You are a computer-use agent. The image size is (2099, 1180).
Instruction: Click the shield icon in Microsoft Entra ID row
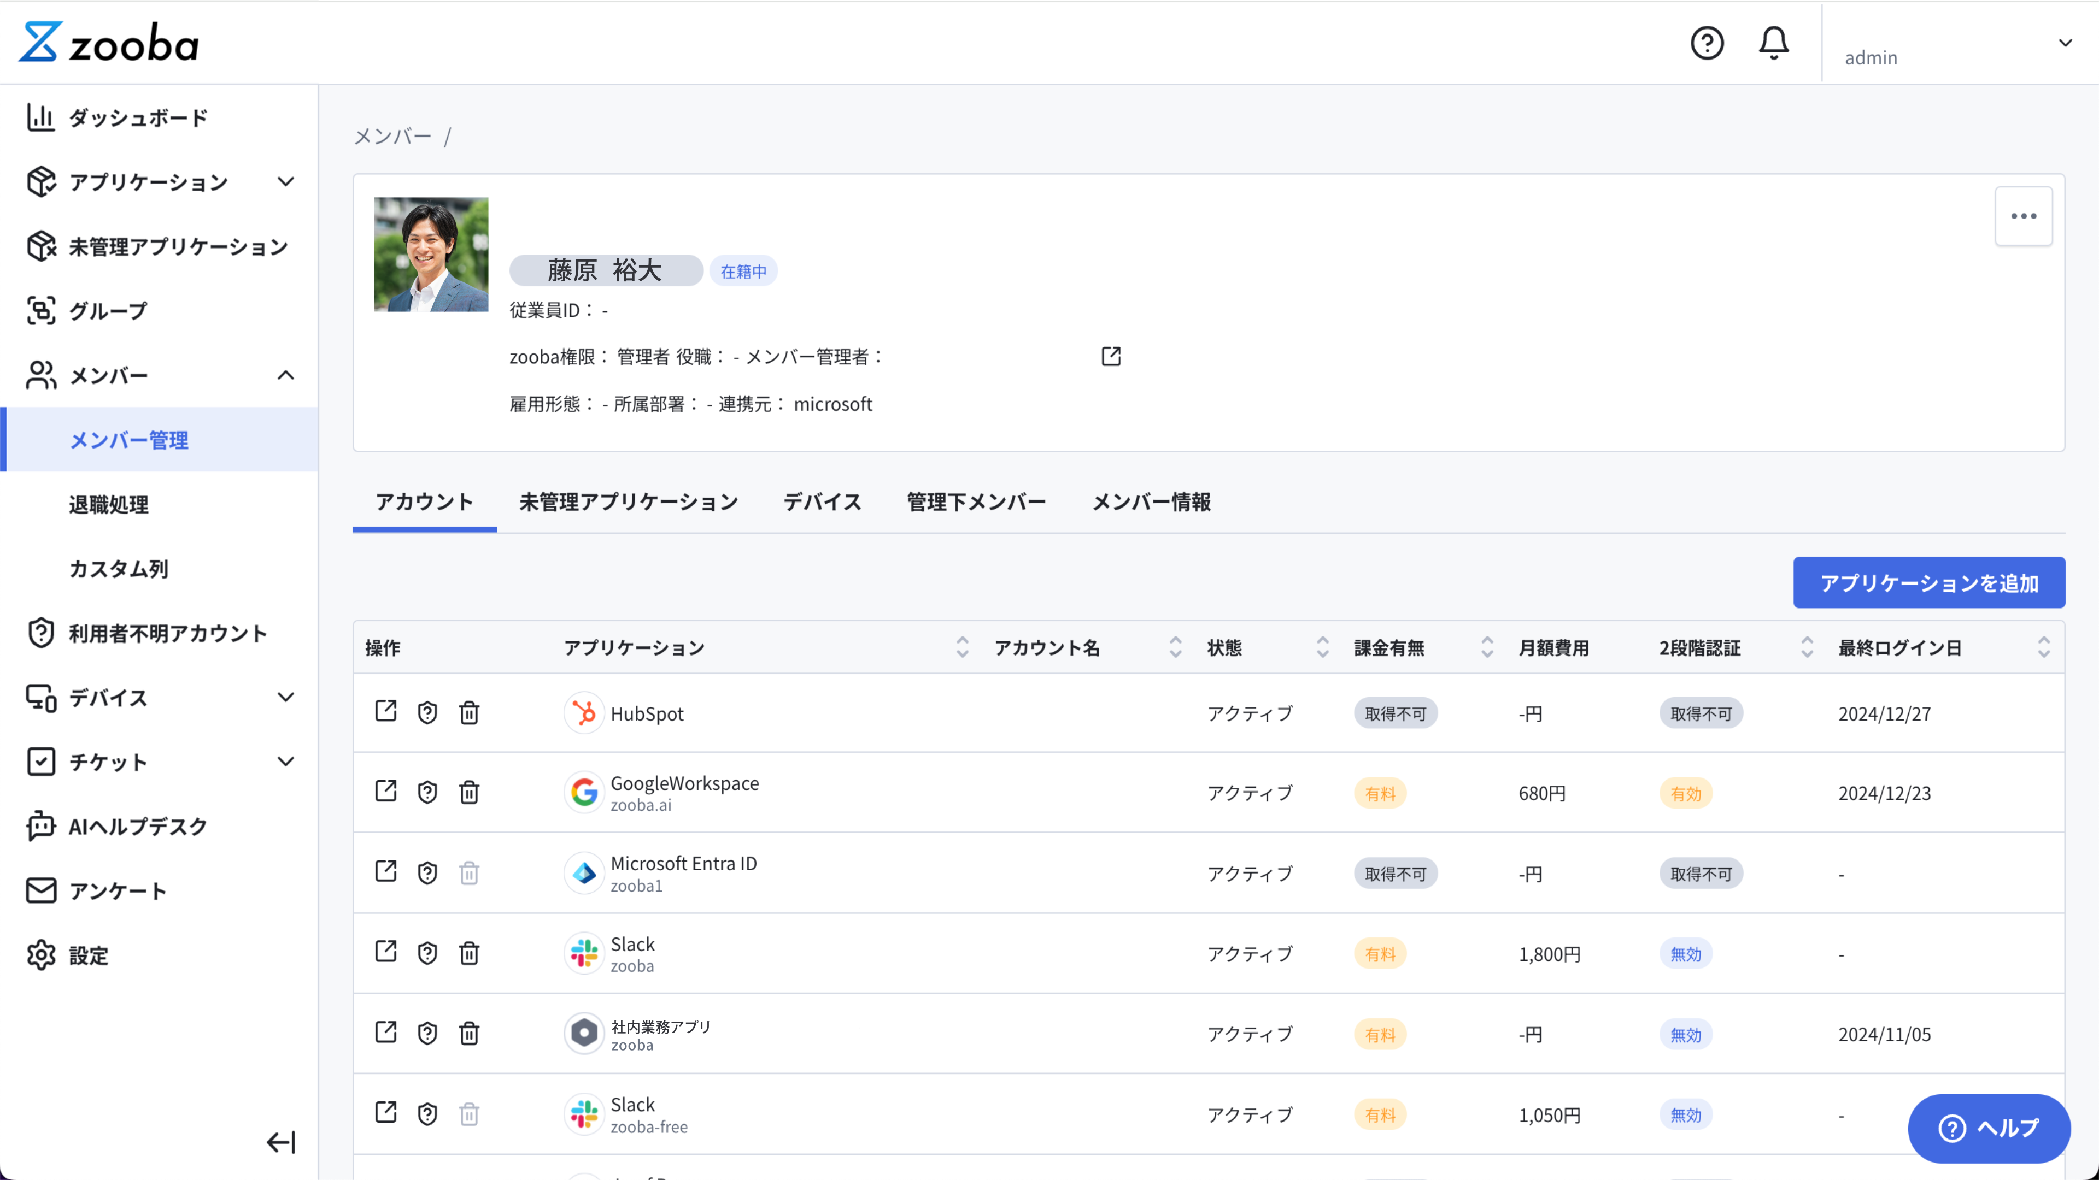tap(427, 872)
